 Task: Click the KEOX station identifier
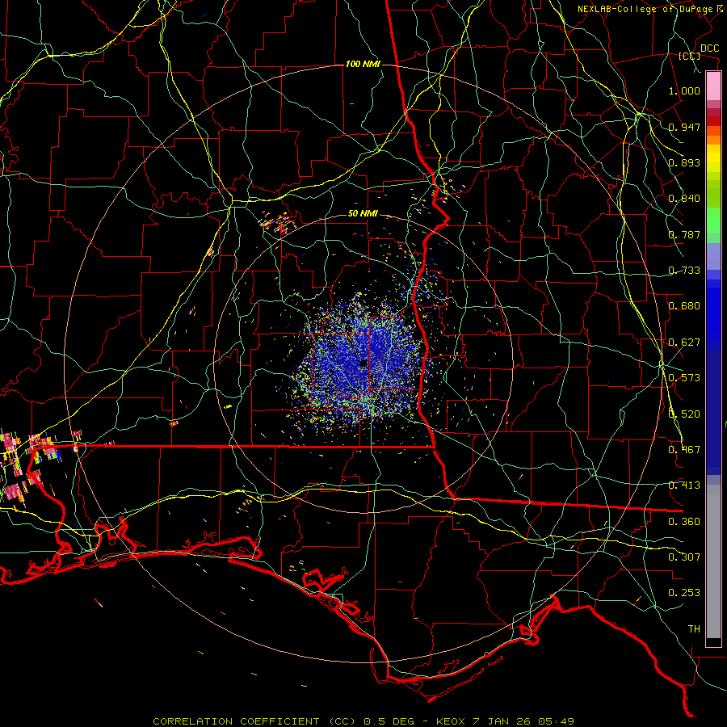click(451, 721)
